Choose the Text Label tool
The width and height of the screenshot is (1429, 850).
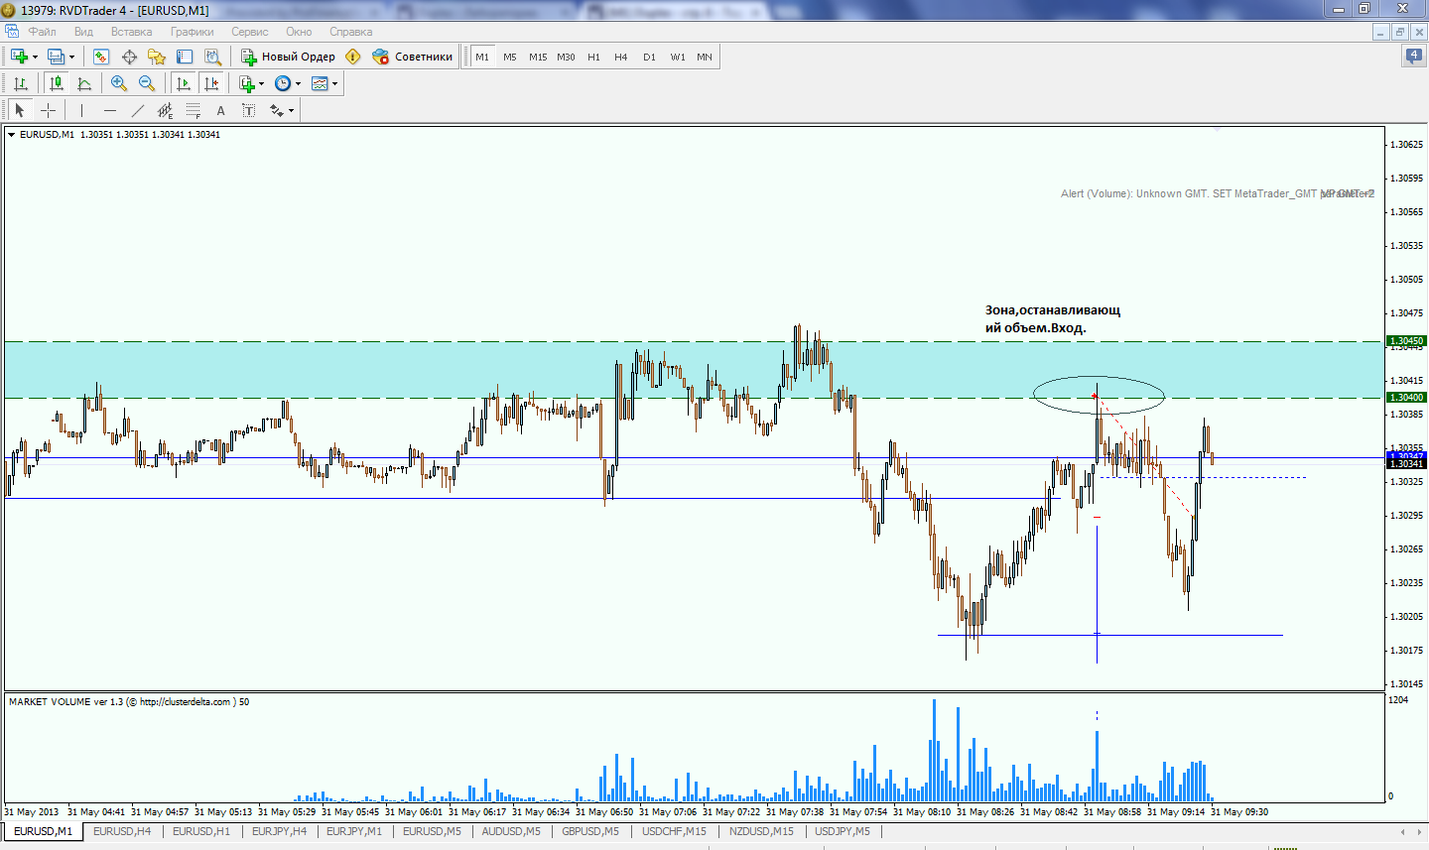coord(248,110)
